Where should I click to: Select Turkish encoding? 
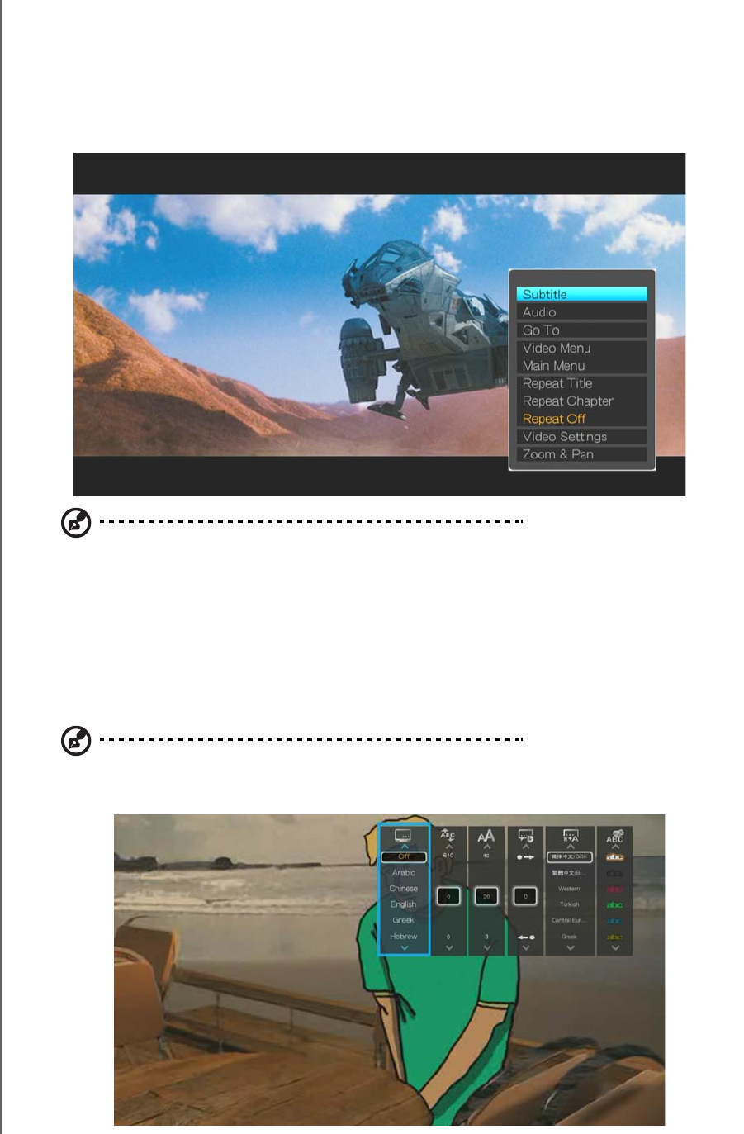570,904
